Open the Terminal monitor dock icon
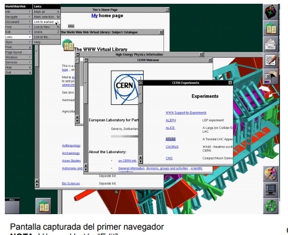288x235 pixels. [271, 190]
